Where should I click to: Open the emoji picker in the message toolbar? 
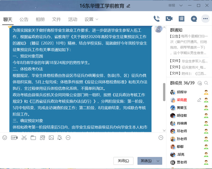tap(5, 137)
